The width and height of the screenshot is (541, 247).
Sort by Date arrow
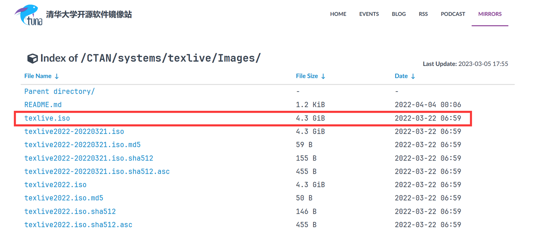(413, 76)
